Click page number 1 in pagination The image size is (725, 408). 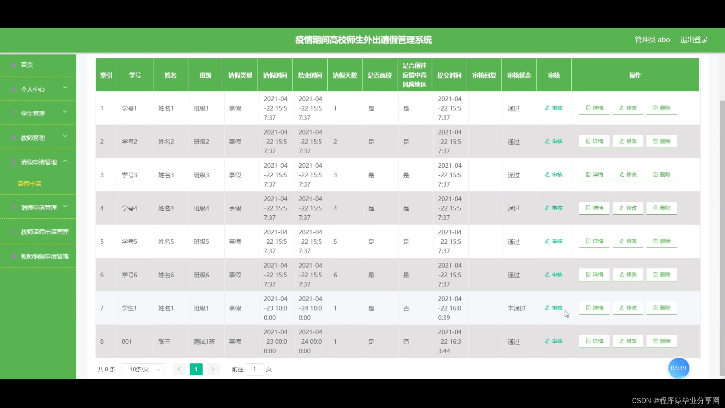tap(196, 369)
